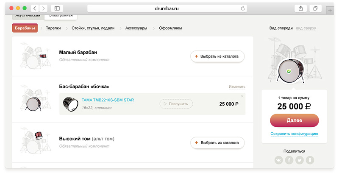Play the TAMA drum sound with Послушать

point(176,104)
